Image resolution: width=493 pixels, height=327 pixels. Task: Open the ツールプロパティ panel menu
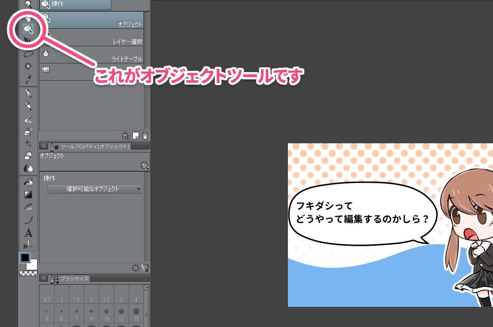(x=44, y=146)
